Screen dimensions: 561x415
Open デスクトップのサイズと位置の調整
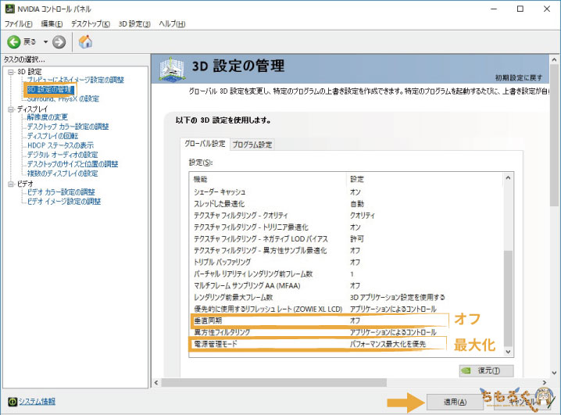pos(73,164)
